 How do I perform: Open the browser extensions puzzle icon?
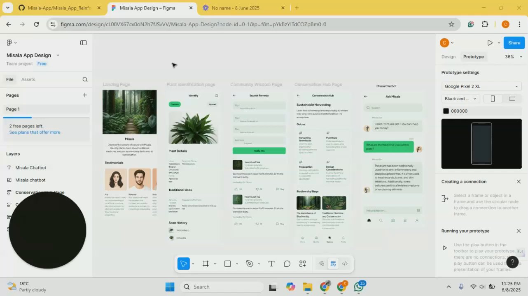(485, 24)
